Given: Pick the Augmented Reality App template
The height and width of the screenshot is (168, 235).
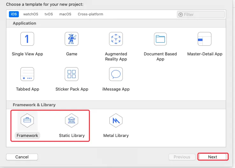Looking at the screenshot, I should coord(116,39).
